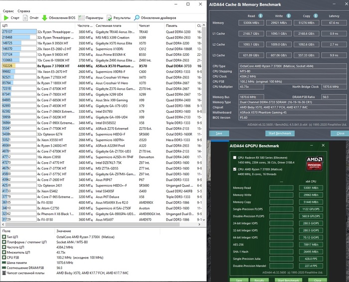
Task: Click the Memory Latency value 67.6 ns
Action: pyautogui.click(x=334, y=23)
